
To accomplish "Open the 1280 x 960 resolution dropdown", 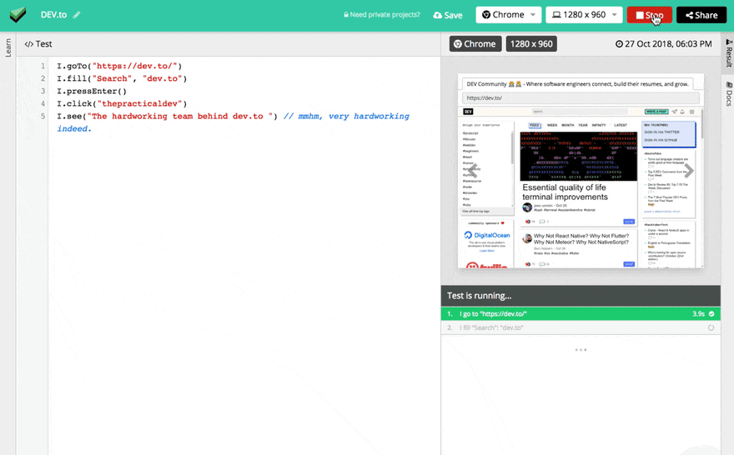I will 584,15.
